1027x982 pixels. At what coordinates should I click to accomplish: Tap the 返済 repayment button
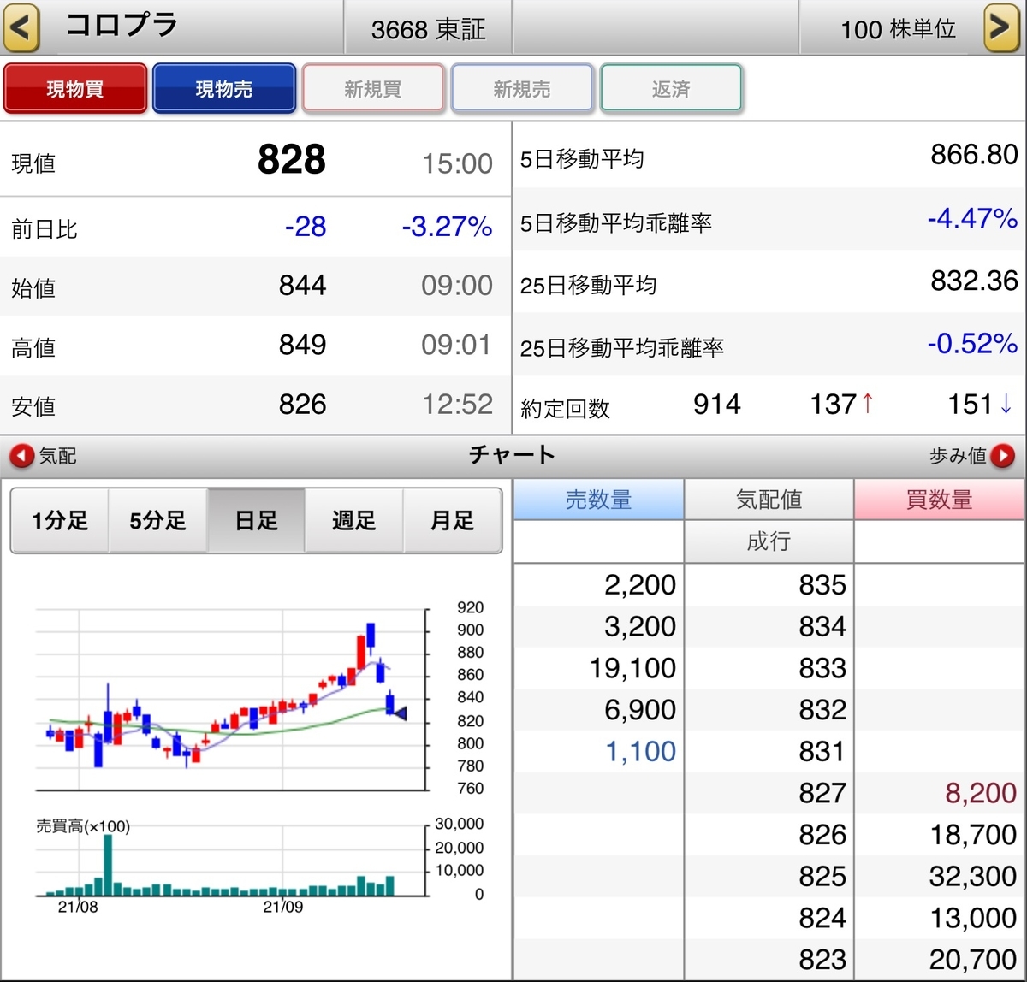point(671,89)
